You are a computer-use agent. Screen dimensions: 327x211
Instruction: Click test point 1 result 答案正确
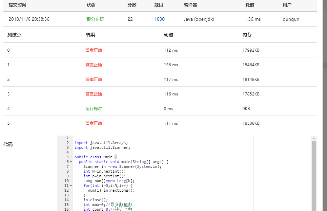(94, 65)
